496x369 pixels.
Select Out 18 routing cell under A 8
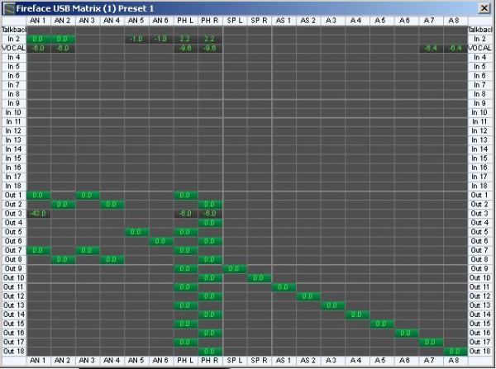[455, 352]
